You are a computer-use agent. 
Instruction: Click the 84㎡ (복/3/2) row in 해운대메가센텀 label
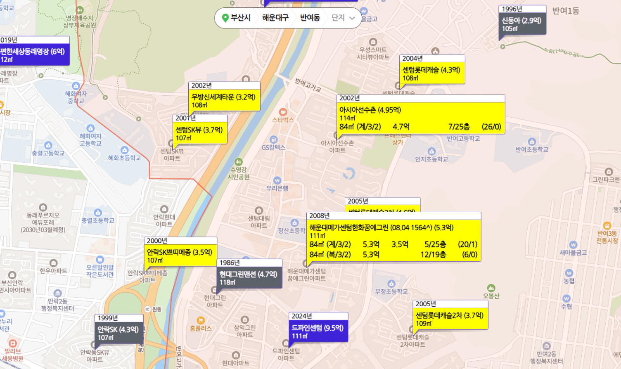(x=393, y=255)
